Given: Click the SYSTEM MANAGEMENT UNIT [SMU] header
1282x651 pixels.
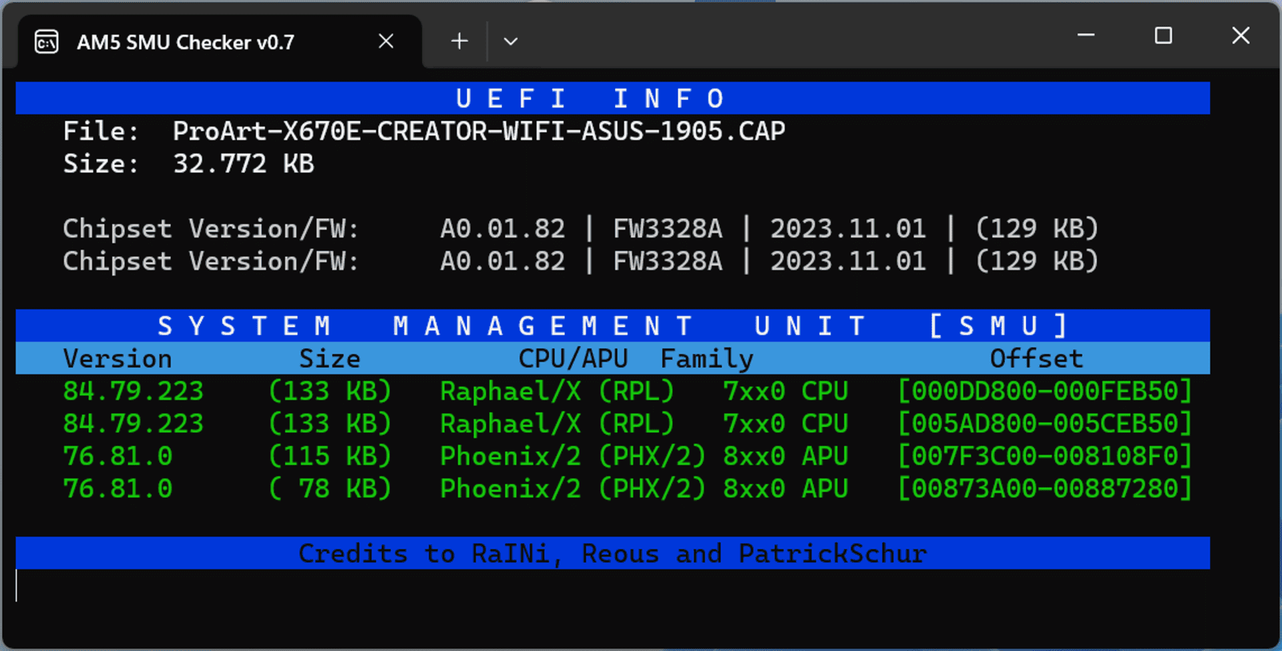Looking at the screenshot, I should [x=612, y=326].
